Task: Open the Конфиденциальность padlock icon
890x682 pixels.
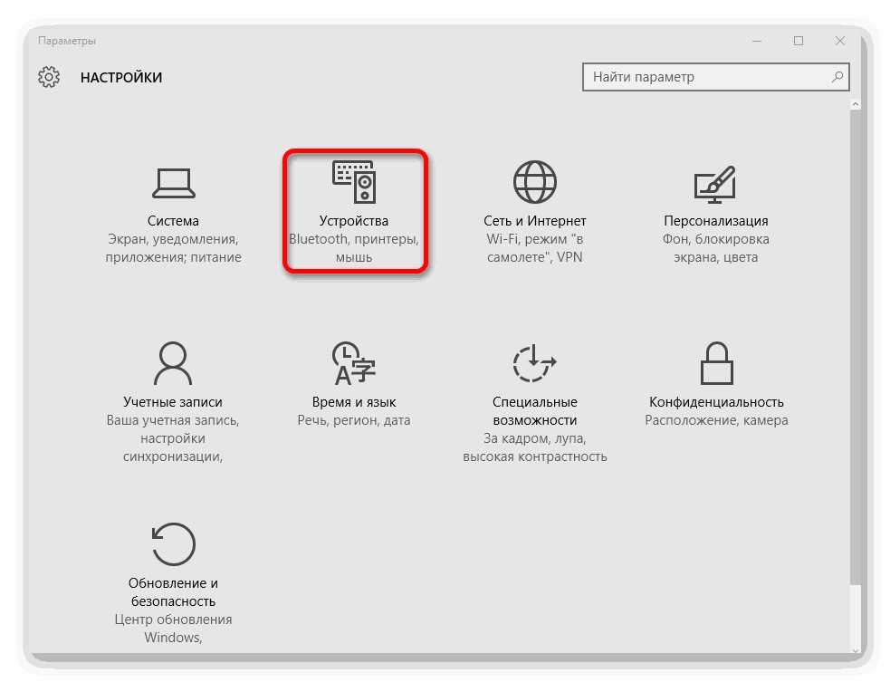Action: [x=716, y=363]
